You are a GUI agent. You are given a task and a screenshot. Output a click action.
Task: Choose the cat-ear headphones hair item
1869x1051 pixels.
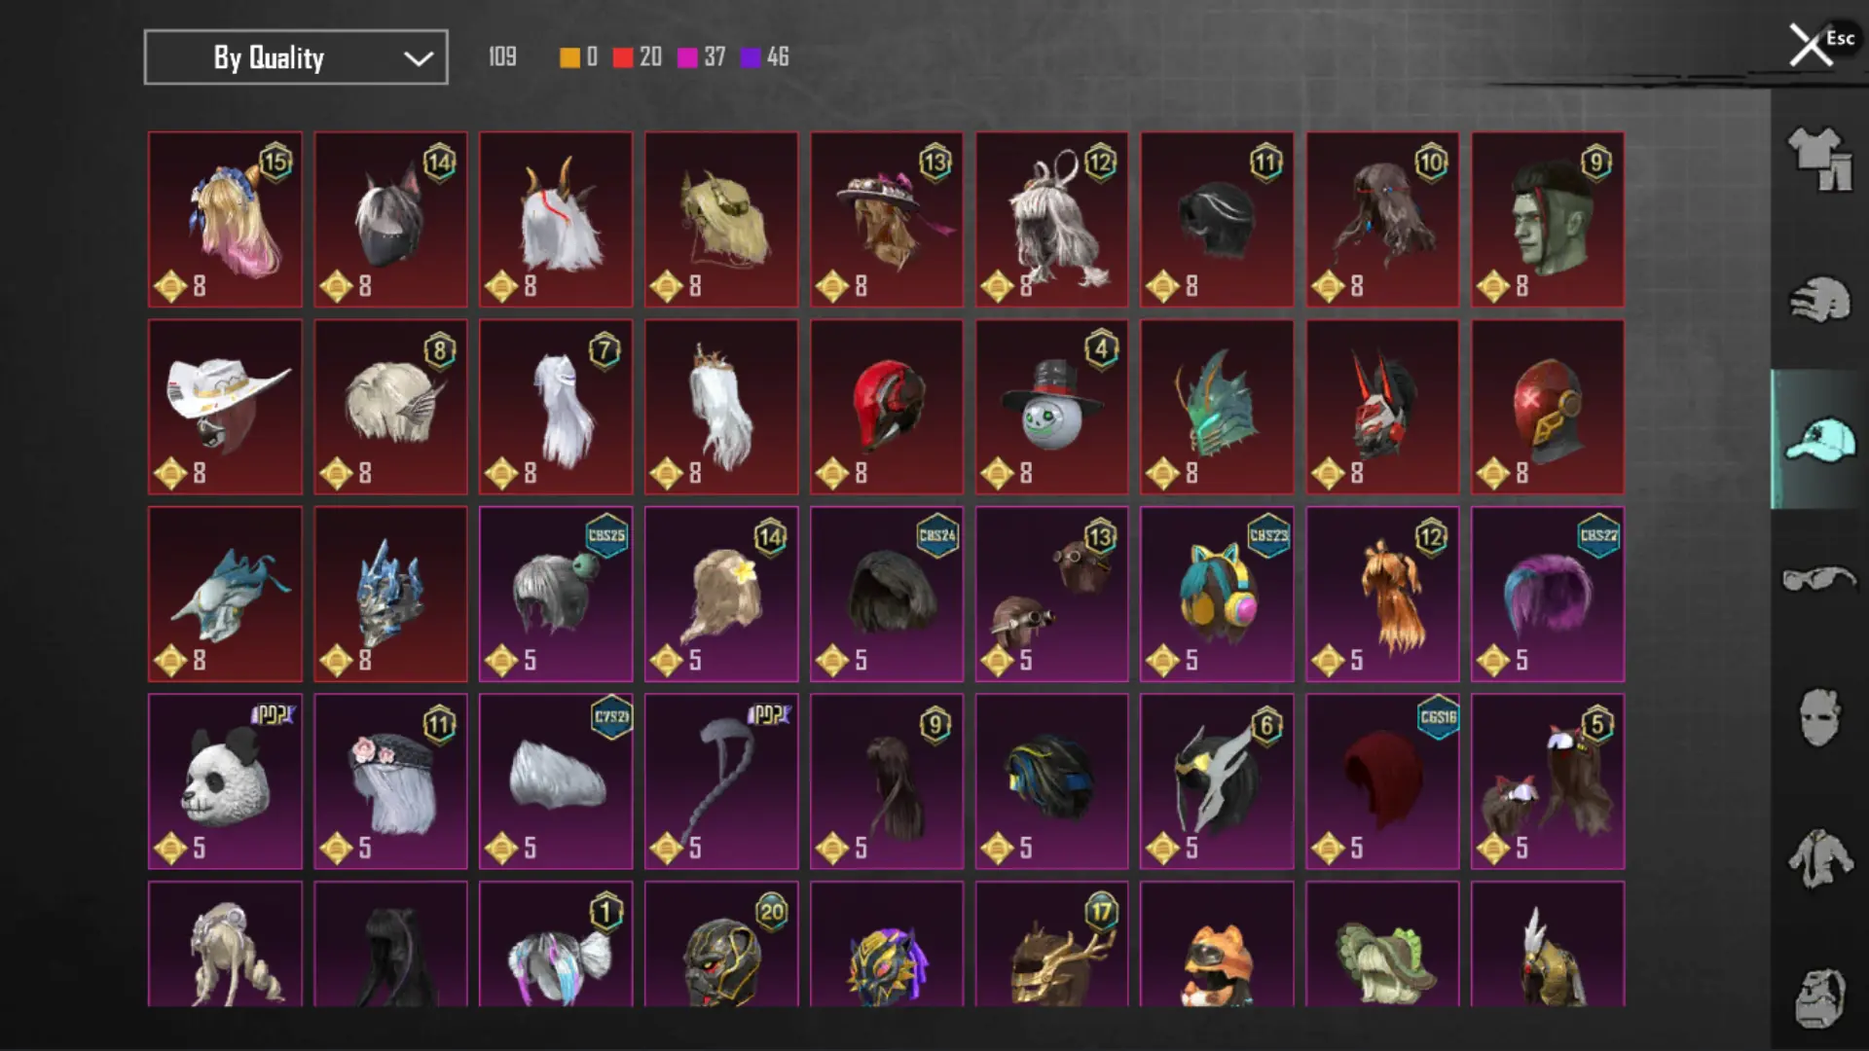pyautogui.click(x=1217, y=594)
